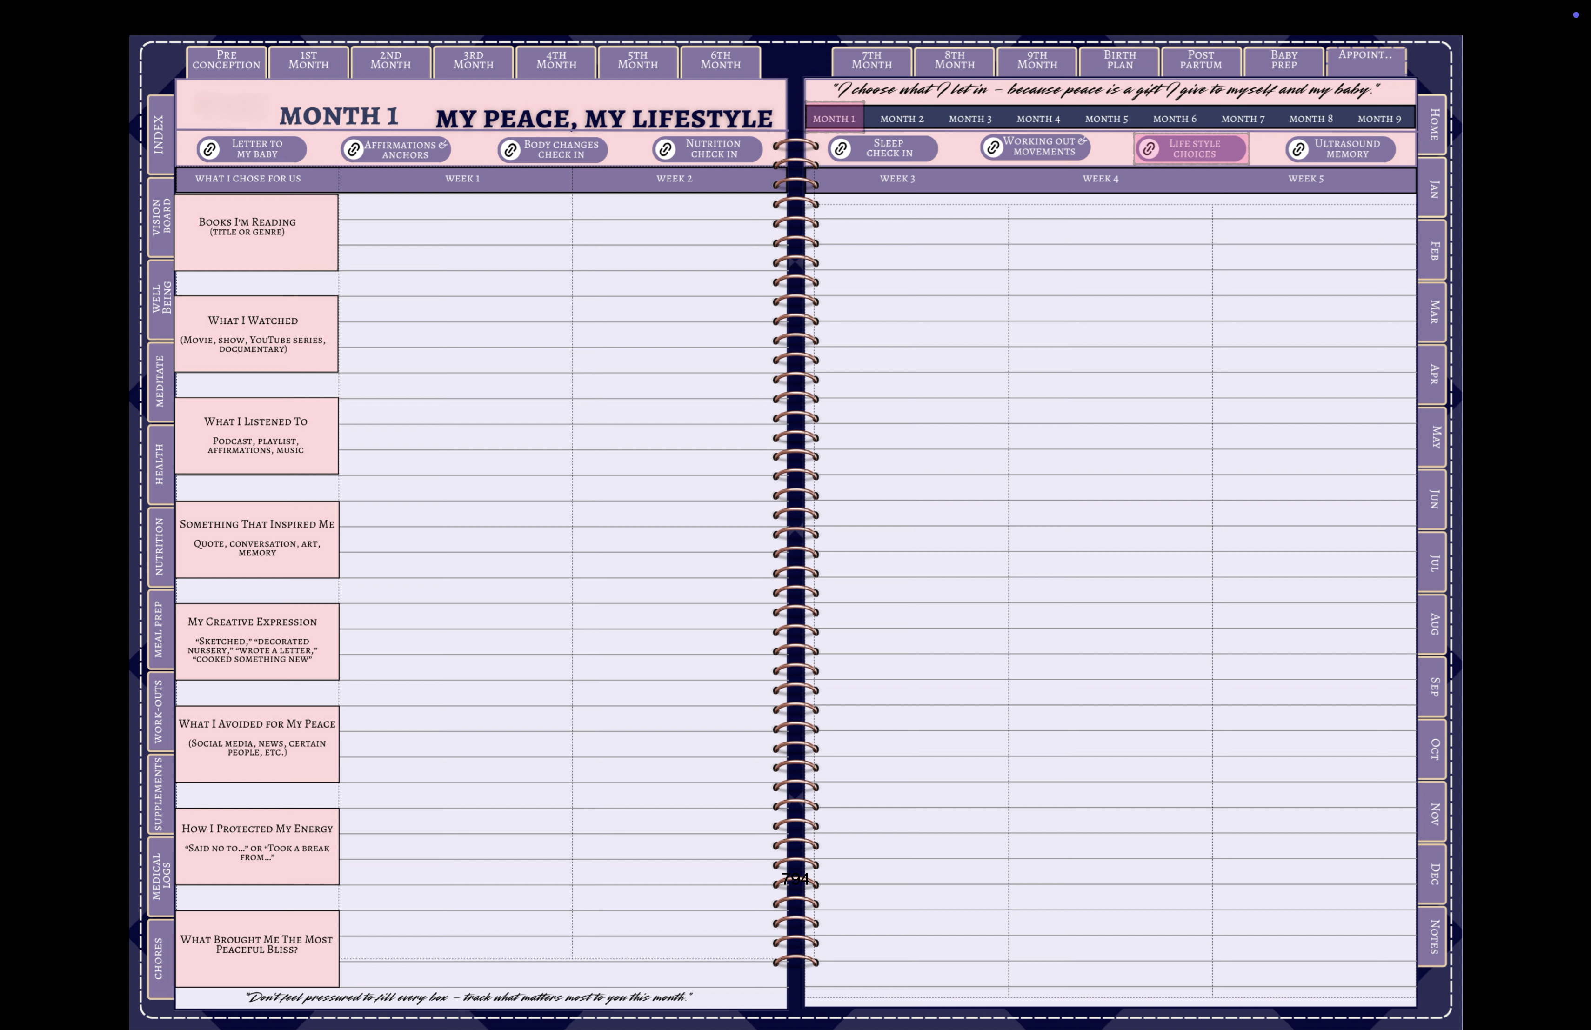1591x1030 pixels.
Task: Open the Ultrasound Memory link button
Action: click(x=1346, y=149)
